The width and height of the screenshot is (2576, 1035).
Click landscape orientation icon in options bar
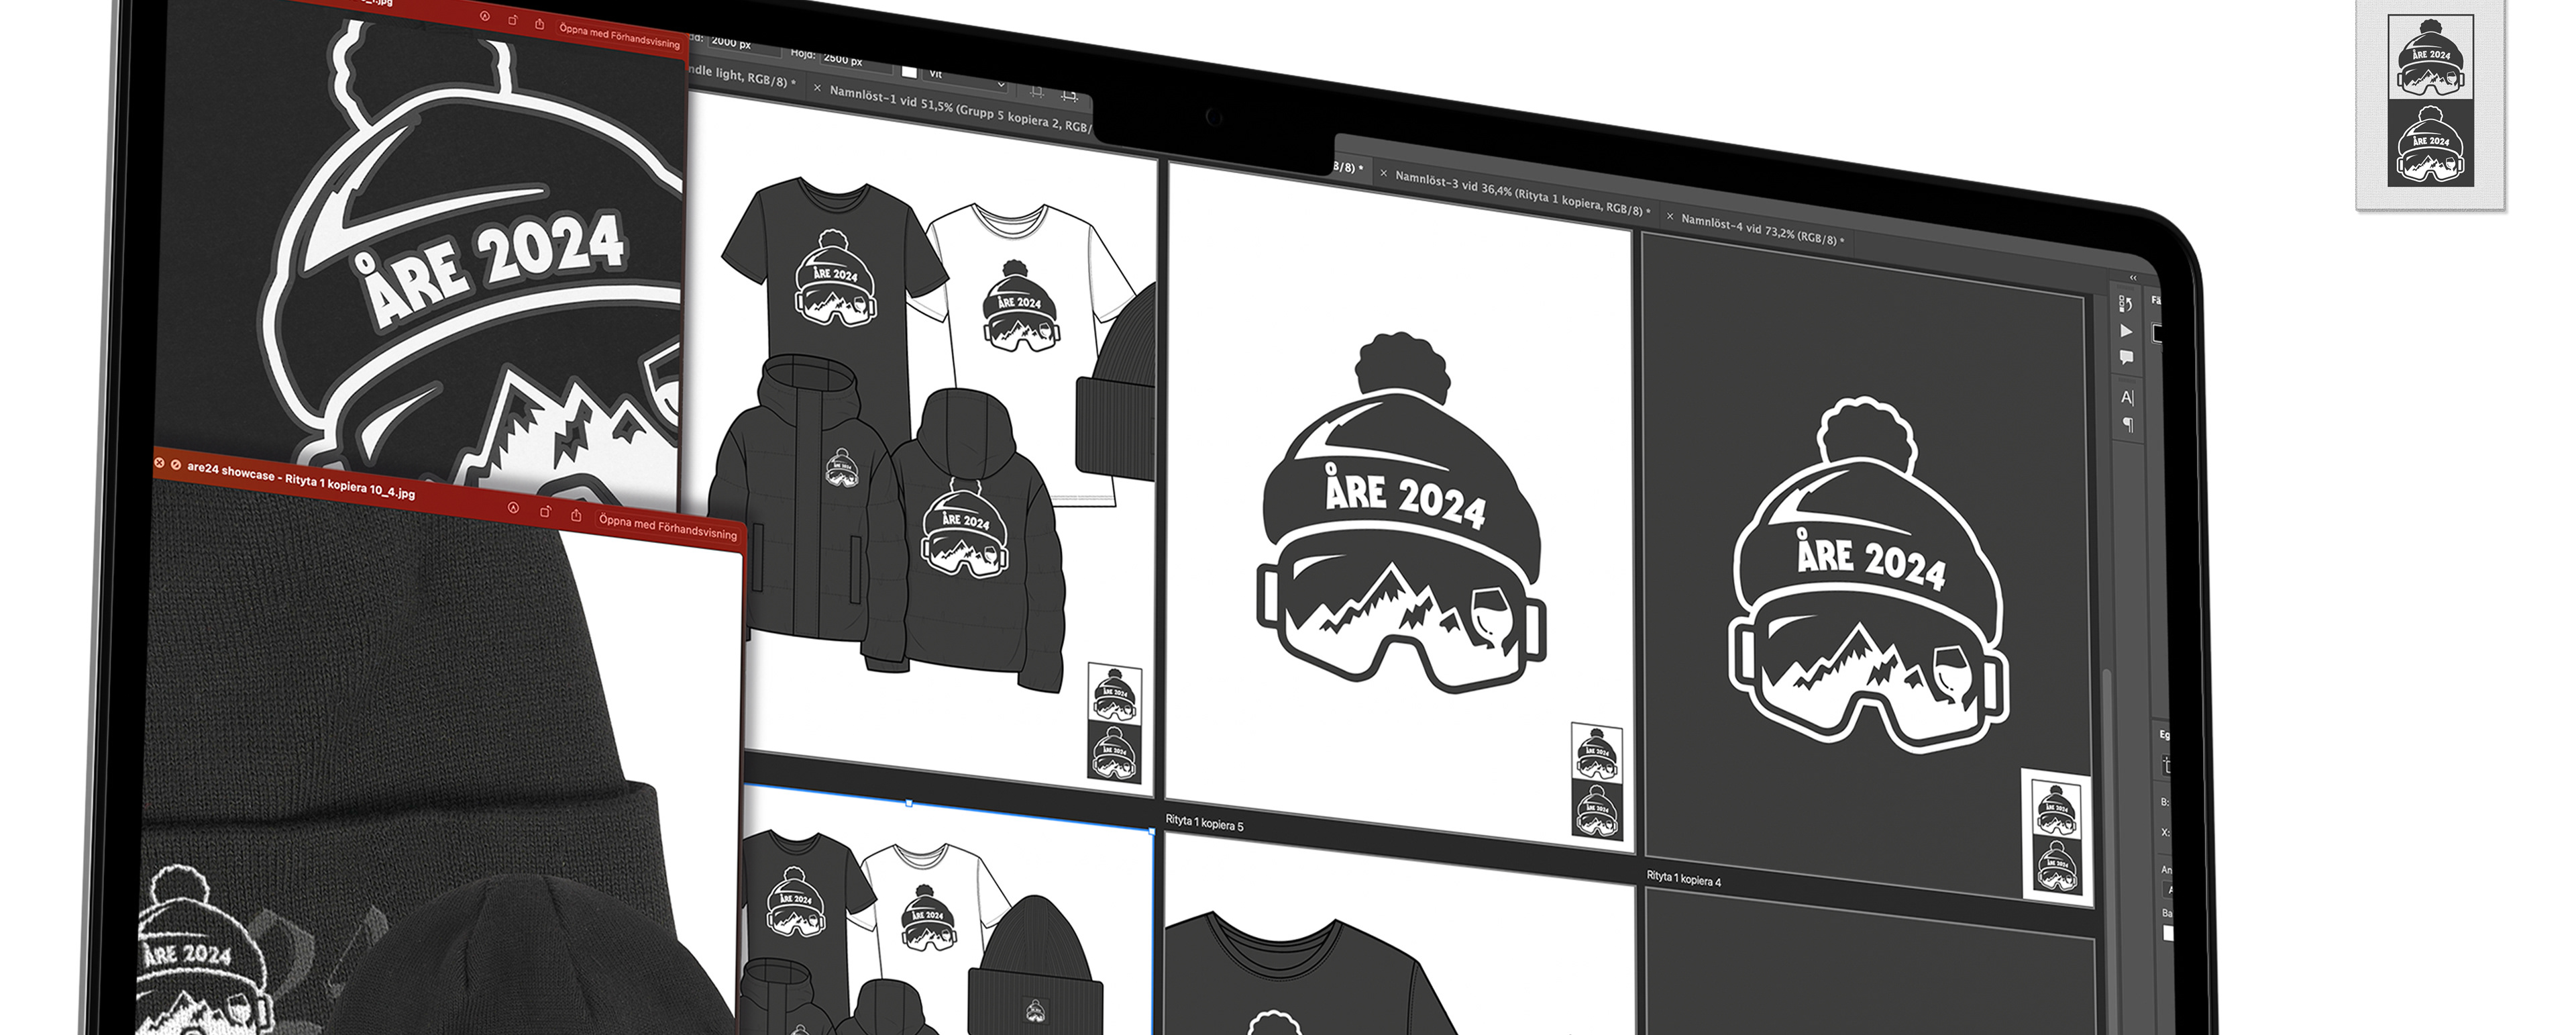pos(1069,96)
